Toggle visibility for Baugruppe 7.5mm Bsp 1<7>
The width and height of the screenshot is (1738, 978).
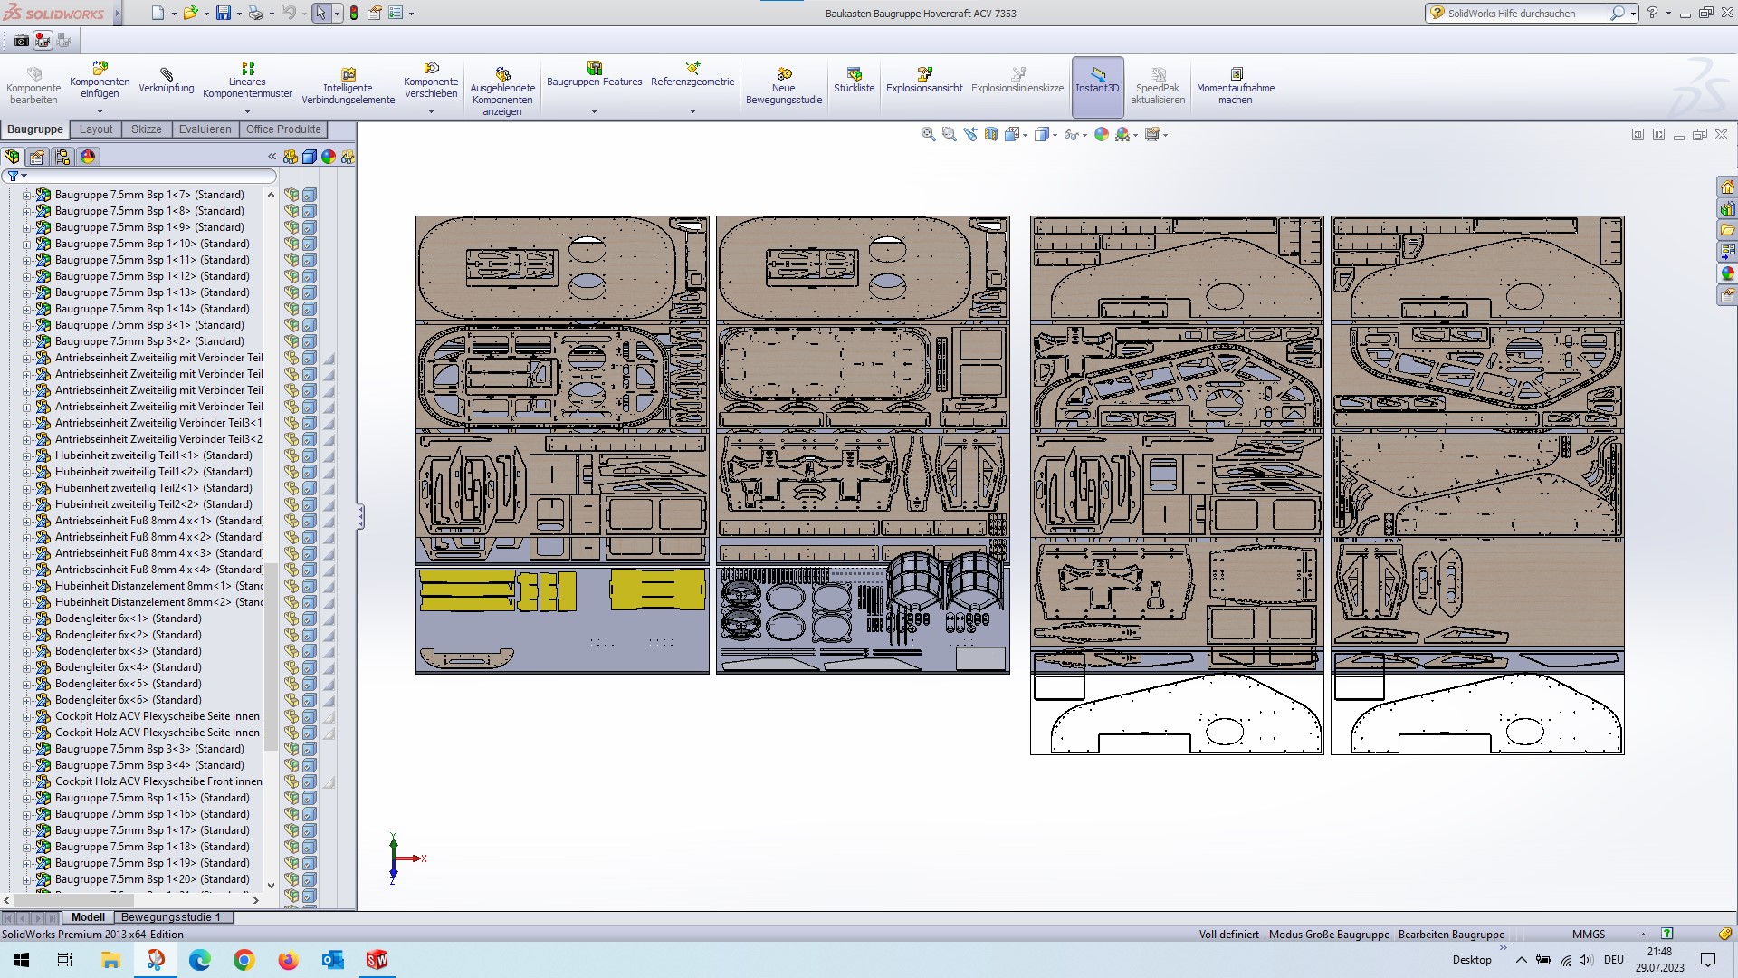[x=291, y=195]
